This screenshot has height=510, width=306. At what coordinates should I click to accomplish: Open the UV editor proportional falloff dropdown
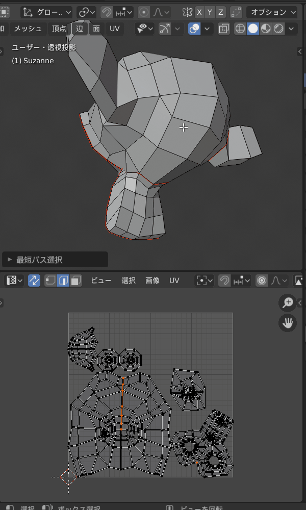pos(278,280)
